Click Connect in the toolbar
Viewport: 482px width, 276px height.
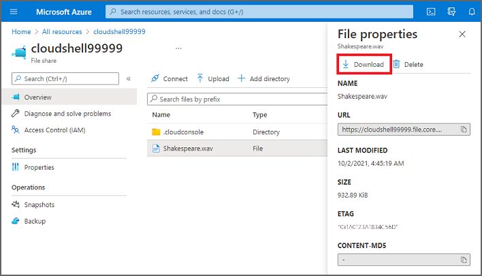pos(170,79)
